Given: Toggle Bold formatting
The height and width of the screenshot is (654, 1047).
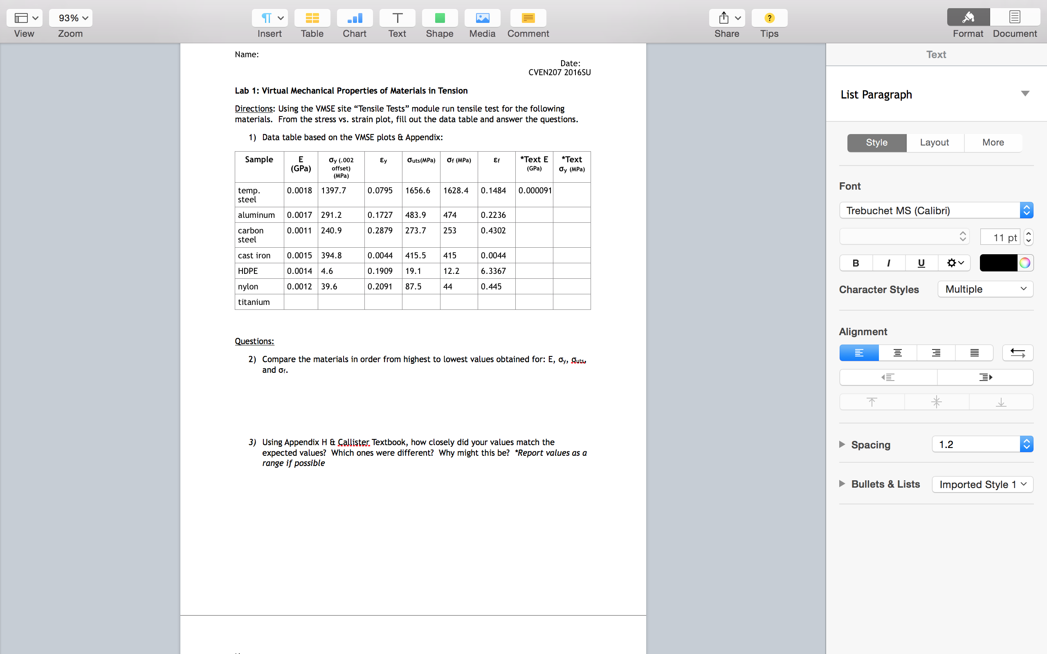Looking at the screenshot, I should point(856,263).
